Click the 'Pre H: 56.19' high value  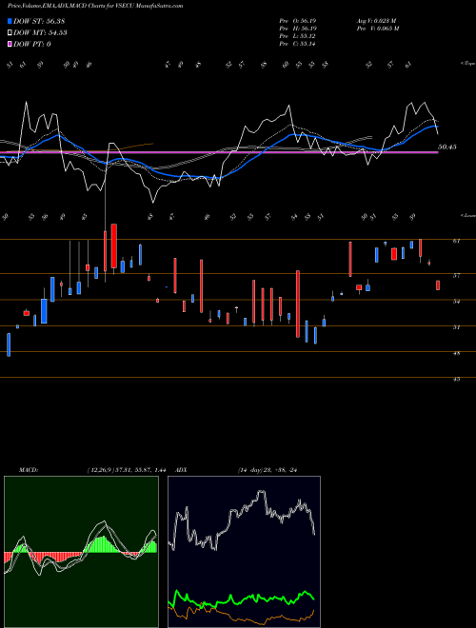click(298, 29)
